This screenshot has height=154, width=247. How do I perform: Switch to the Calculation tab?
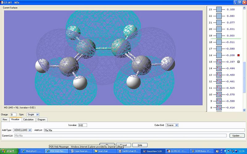[x=28, y=120]
